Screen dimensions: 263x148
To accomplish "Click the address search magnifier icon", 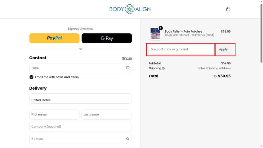I will point(128,139).
